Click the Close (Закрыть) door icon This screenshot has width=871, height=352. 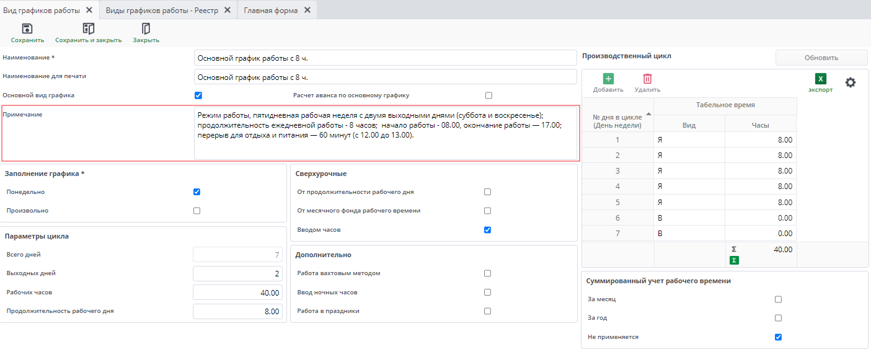tap(146, 29)
